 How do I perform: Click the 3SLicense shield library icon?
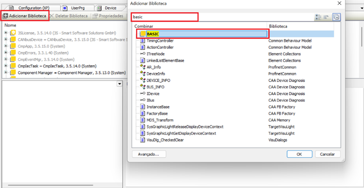click(13, 33)
